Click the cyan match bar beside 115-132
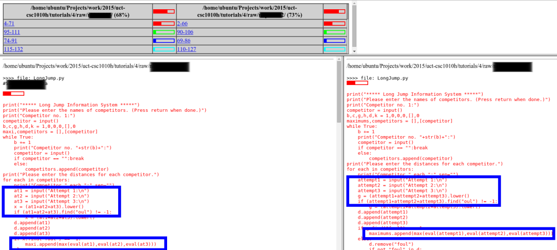The image size is (557, 250). point(164,49)
